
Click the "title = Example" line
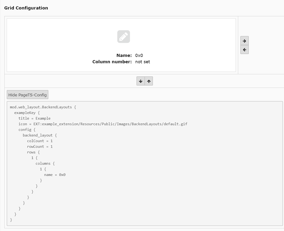(x=34, y=118)
